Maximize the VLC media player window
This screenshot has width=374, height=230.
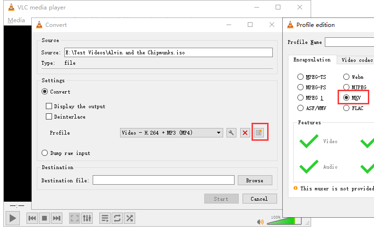278,7
